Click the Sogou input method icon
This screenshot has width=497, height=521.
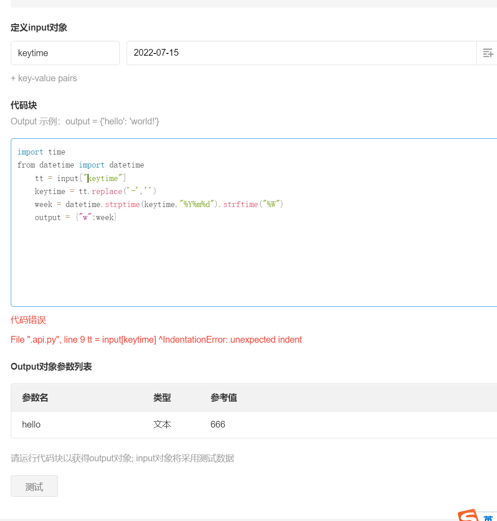[x=468, y=516]
